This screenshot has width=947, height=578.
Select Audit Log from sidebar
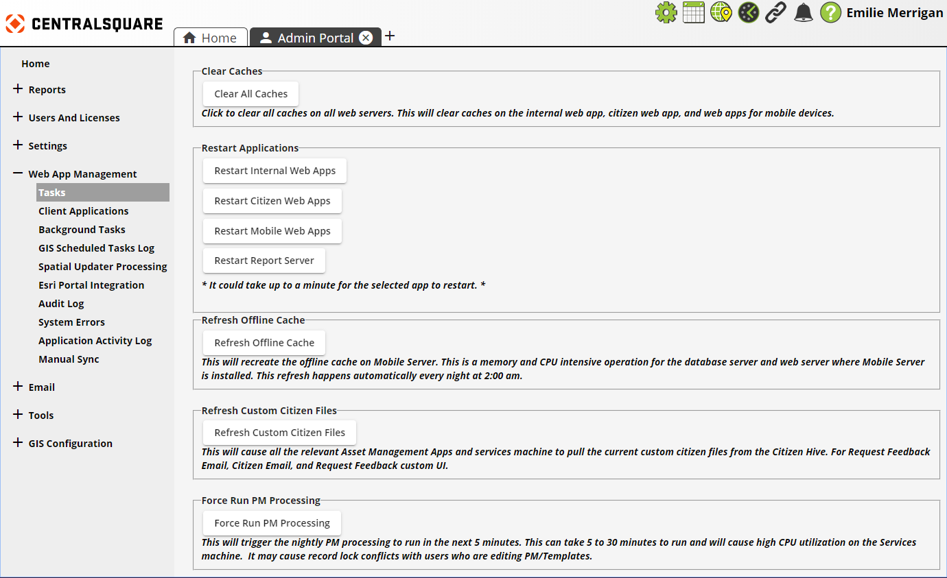(x=61, y=304)
